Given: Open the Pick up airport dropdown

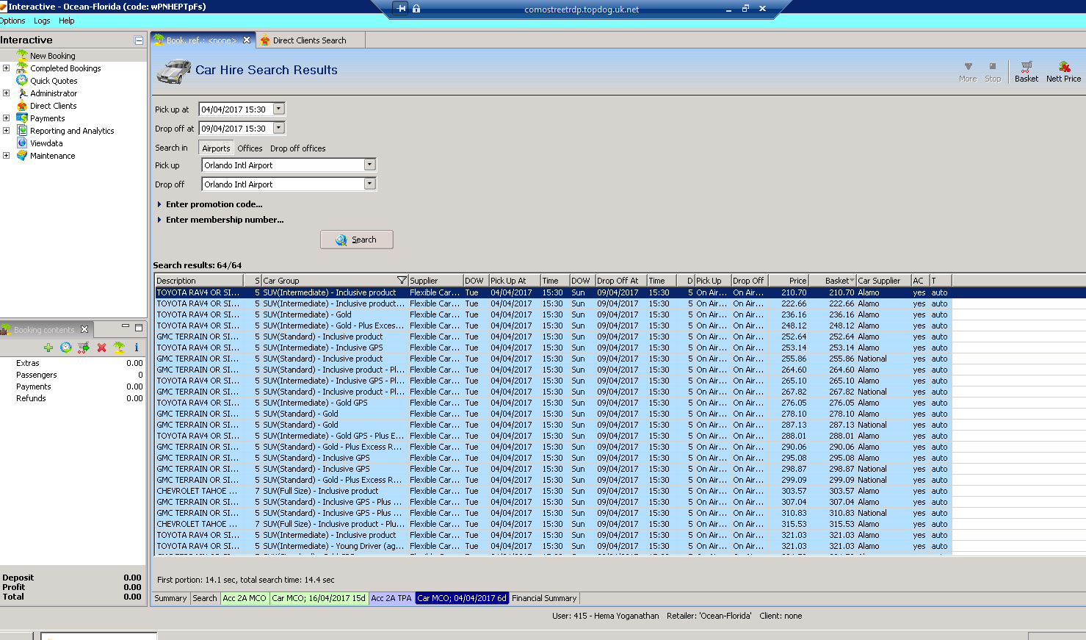Looking at the screenshot, I should 370,165.
